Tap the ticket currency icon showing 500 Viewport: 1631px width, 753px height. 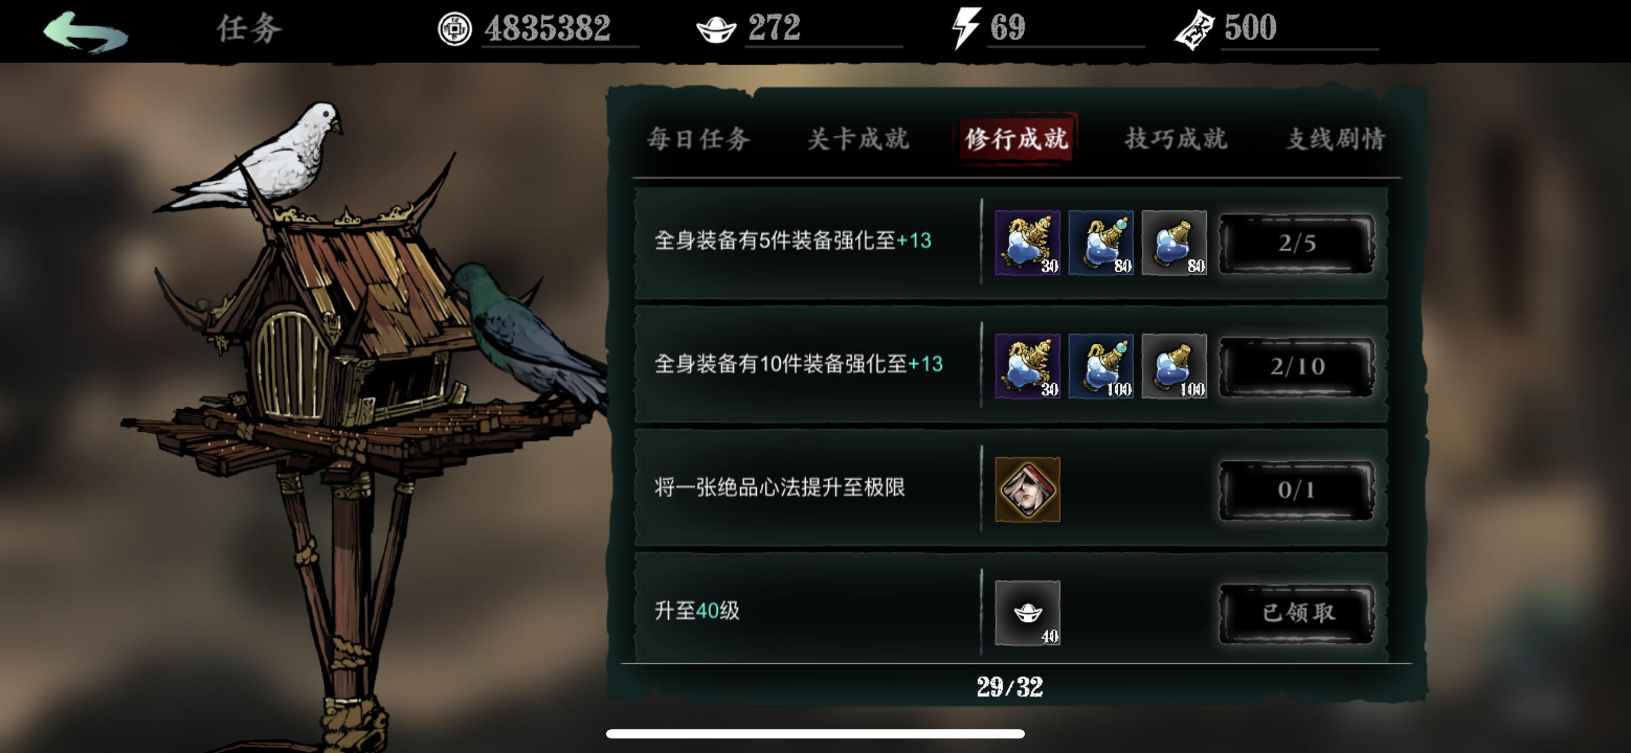(1194, 30)
